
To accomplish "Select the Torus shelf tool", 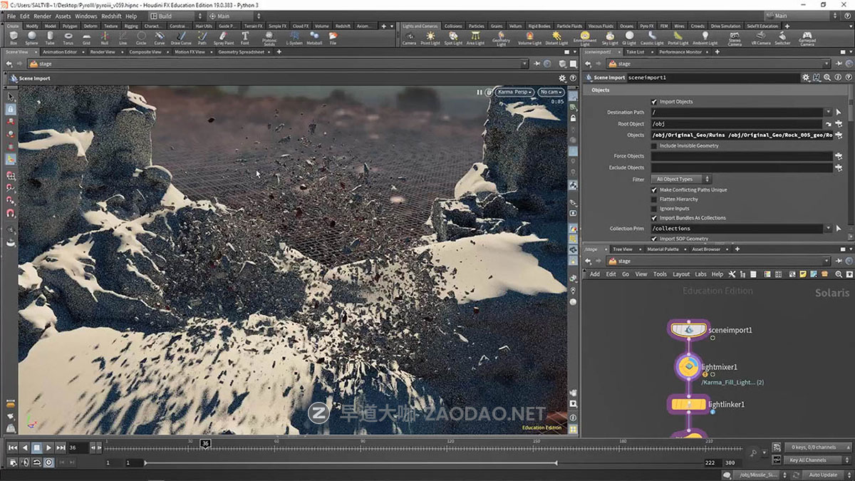I will pos(68,38).
